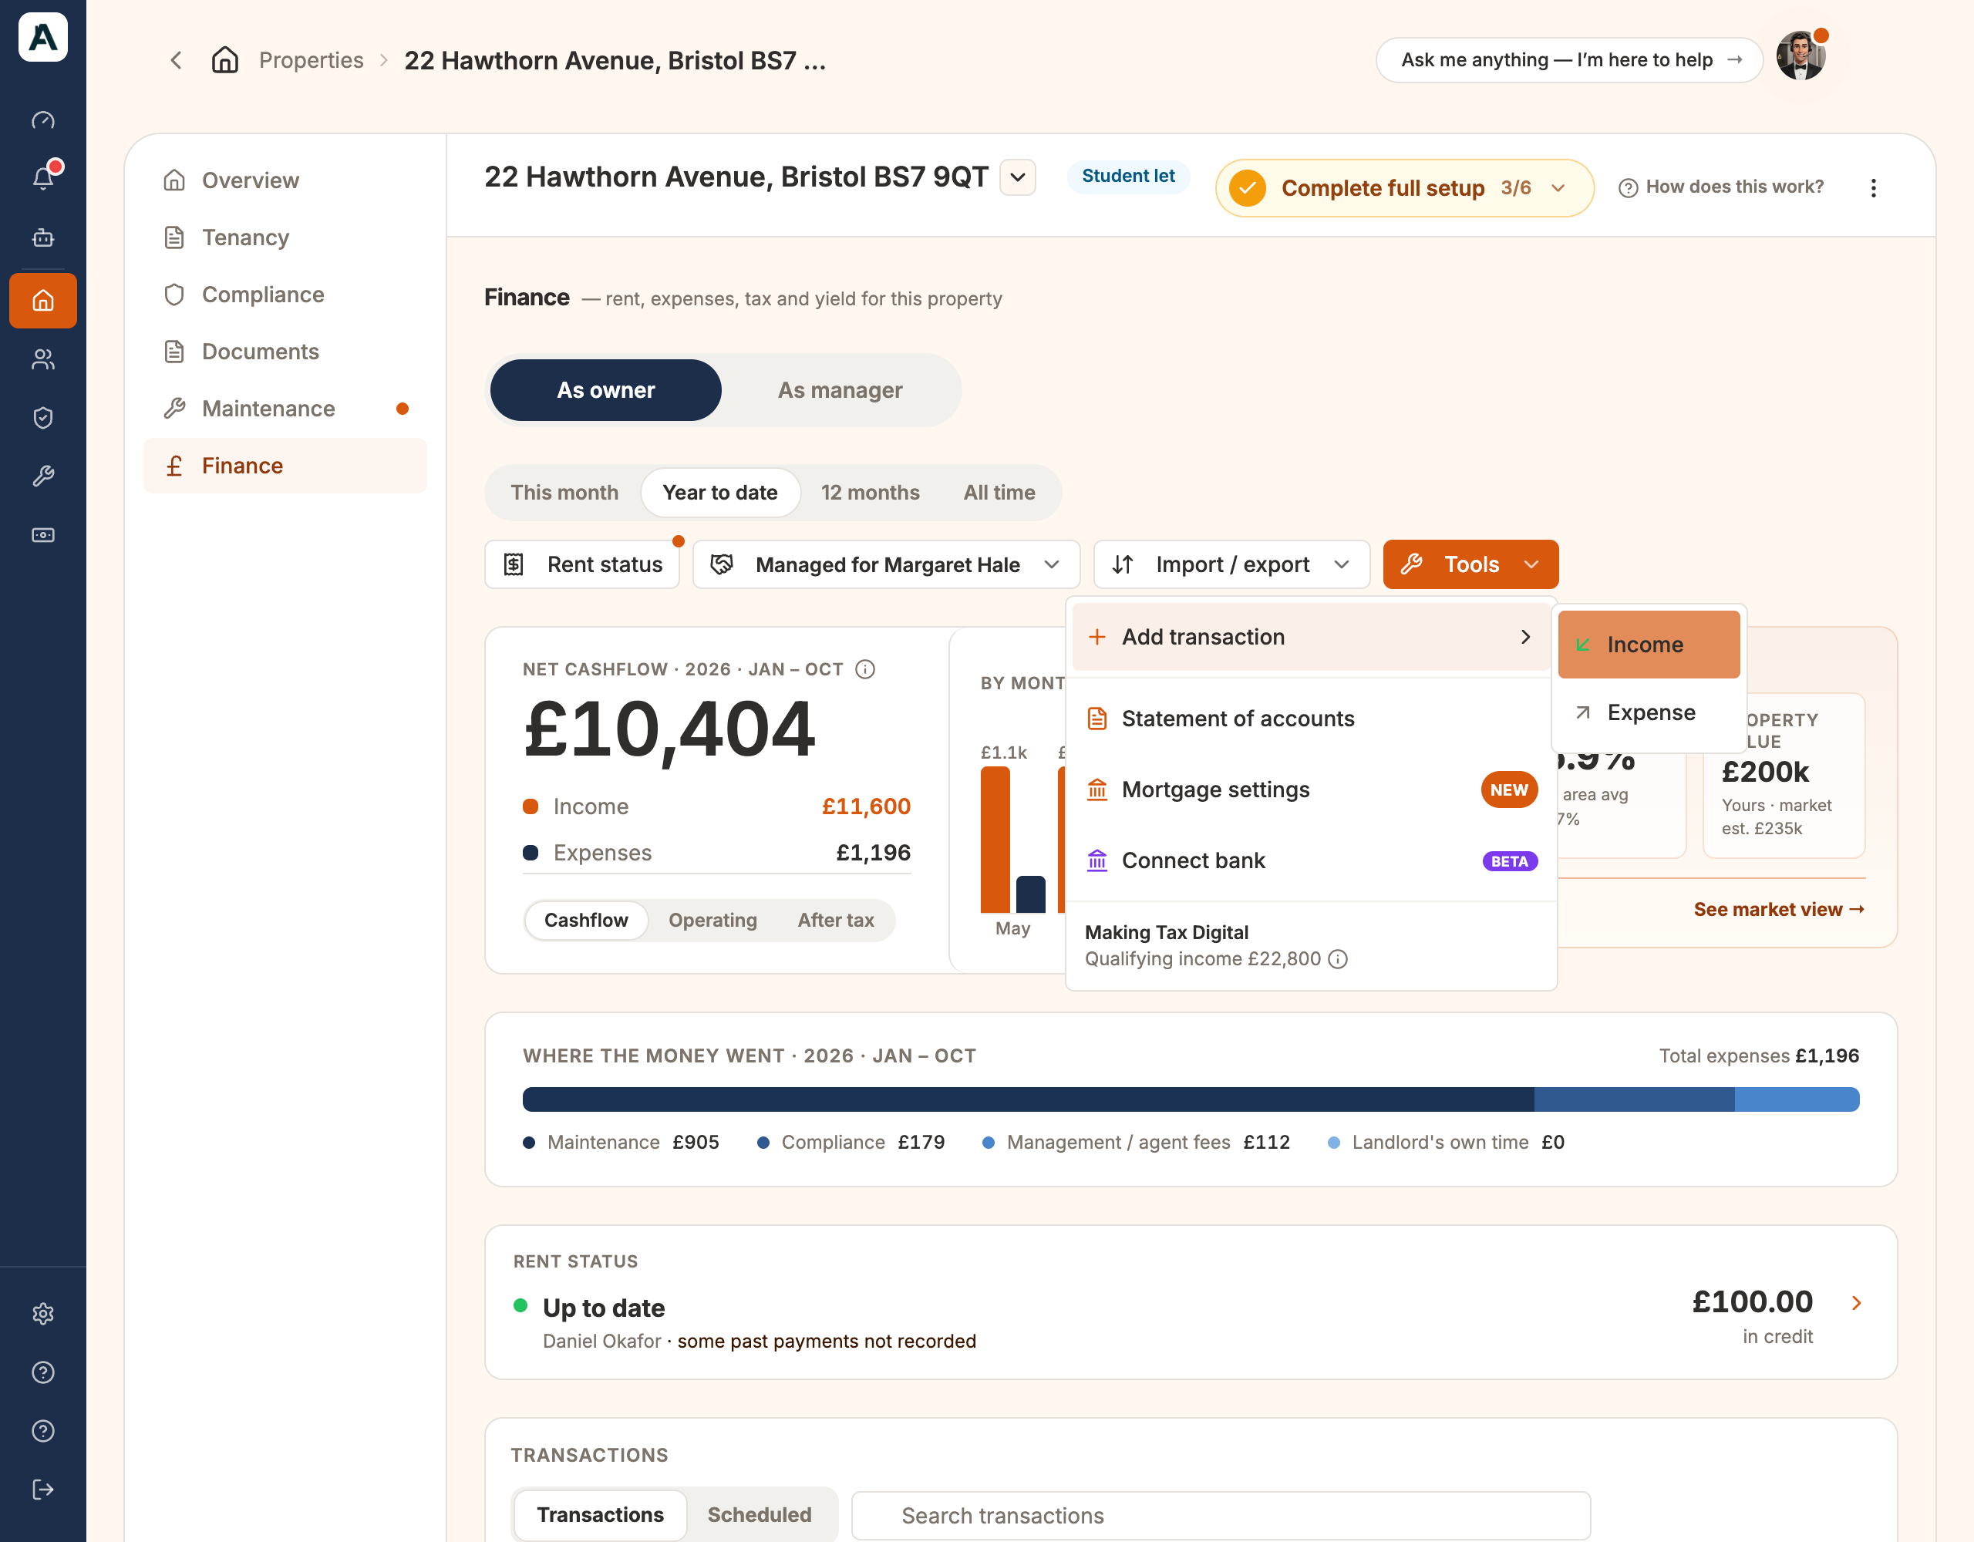Collapse the Tools dropdown
Screen dimensions: 1974x1542
pyautogui.click(x=1470, y=565)
